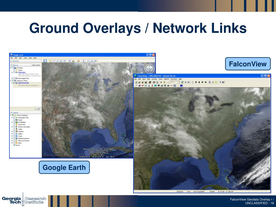Click FalconView crossed-lines overlay tool icon
This screenshot has height=207, width=276.
click(x=146, y=85)
